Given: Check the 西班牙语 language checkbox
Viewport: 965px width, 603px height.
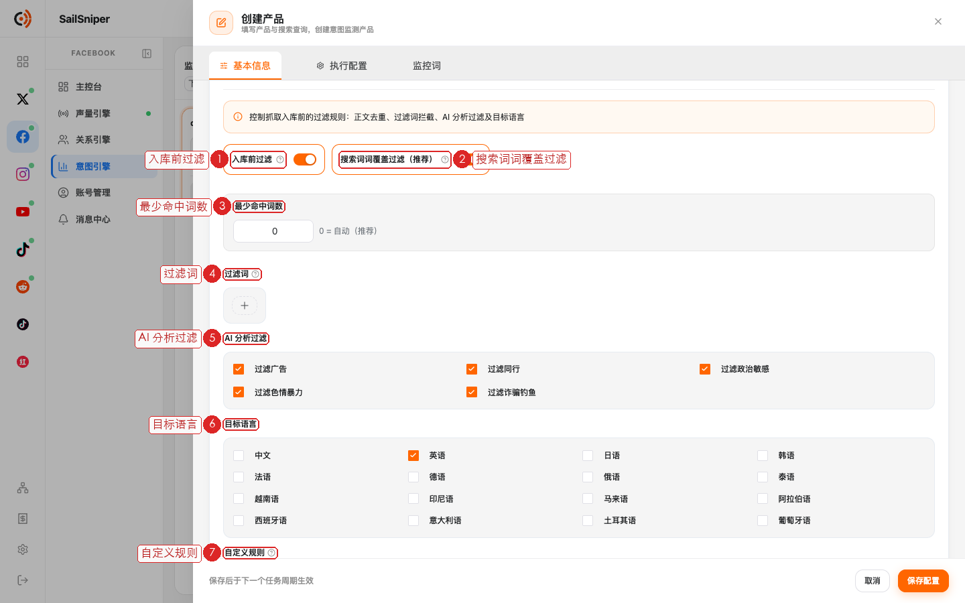Looking at the screenshot, I should (x=239, y=521).
